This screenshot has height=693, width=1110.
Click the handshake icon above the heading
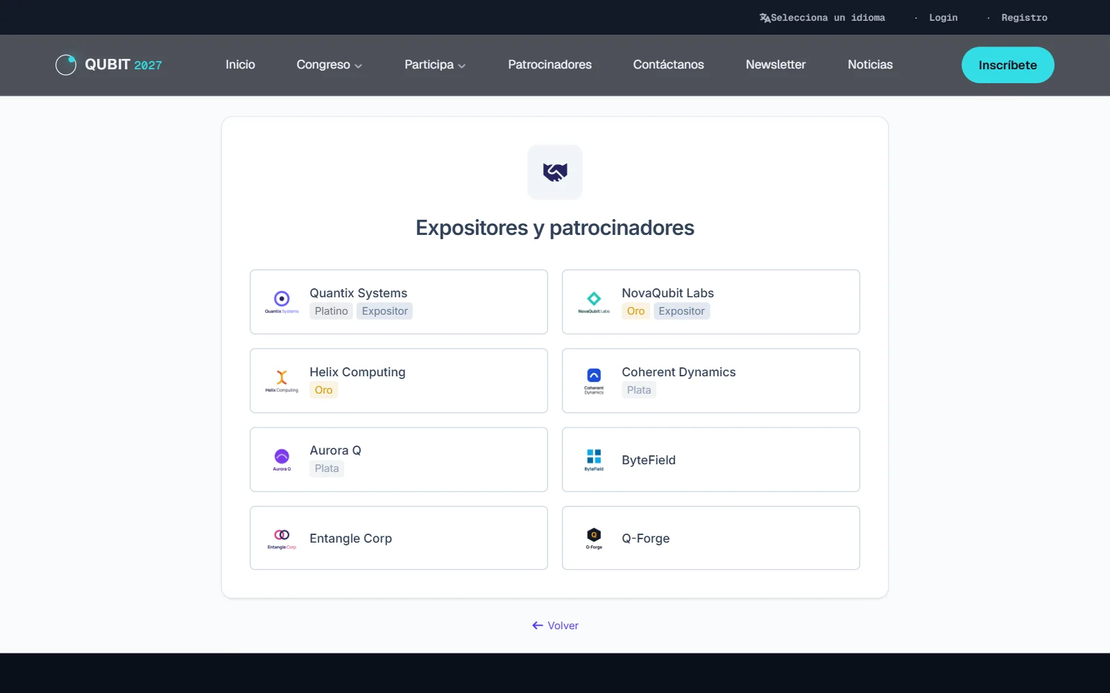click(x=555, y=172)
